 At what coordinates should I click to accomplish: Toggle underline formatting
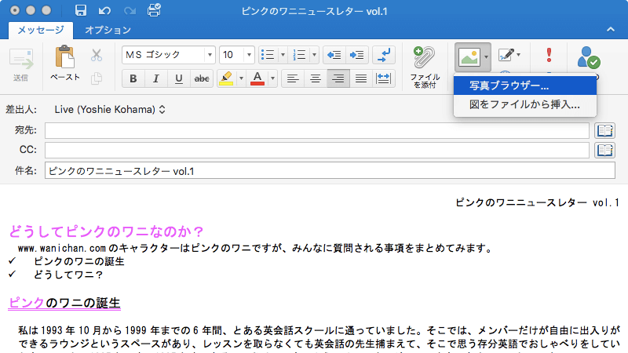[179, 78]
